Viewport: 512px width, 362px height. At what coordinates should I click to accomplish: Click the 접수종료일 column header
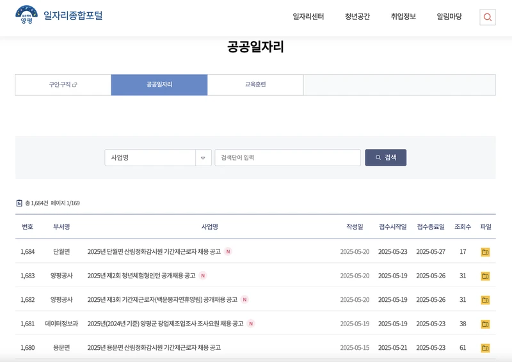click(431, 227)
